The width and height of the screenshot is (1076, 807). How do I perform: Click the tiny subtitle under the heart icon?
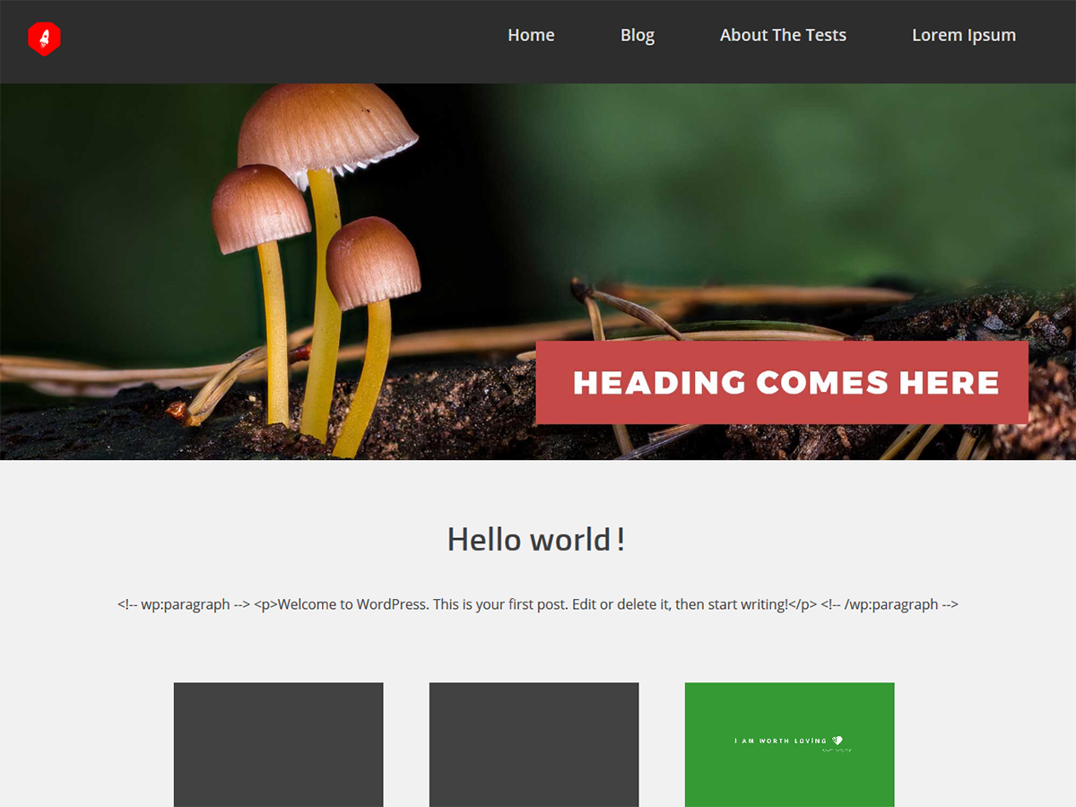[x=836, y=750]
